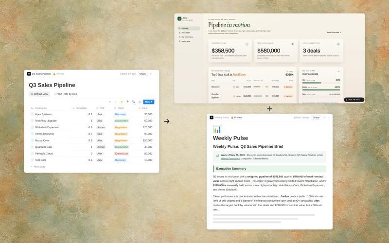This screenshot has width=389, height=243.
Task: Open the more menu in Weekly Pulse header
Action: [329, 118]
